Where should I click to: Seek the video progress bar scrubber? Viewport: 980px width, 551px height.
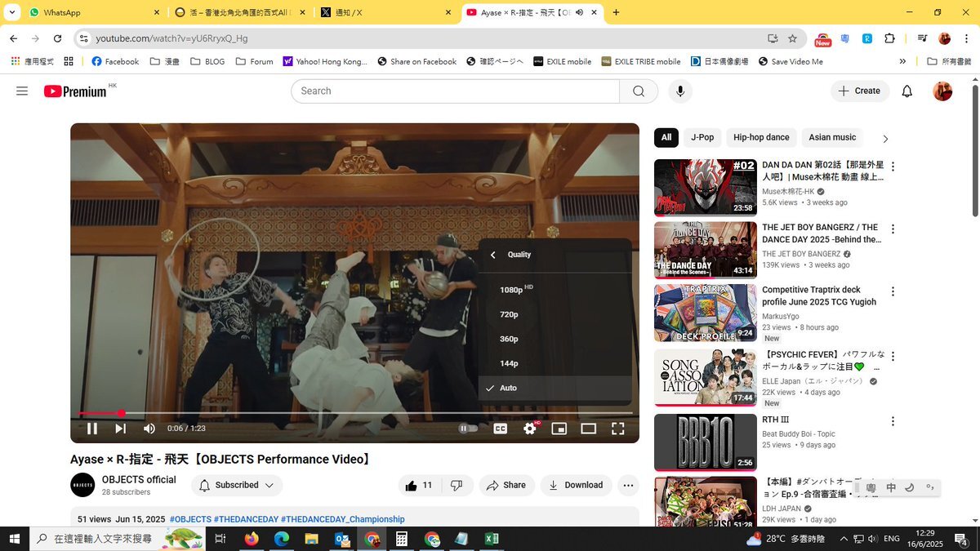point(121,413)
